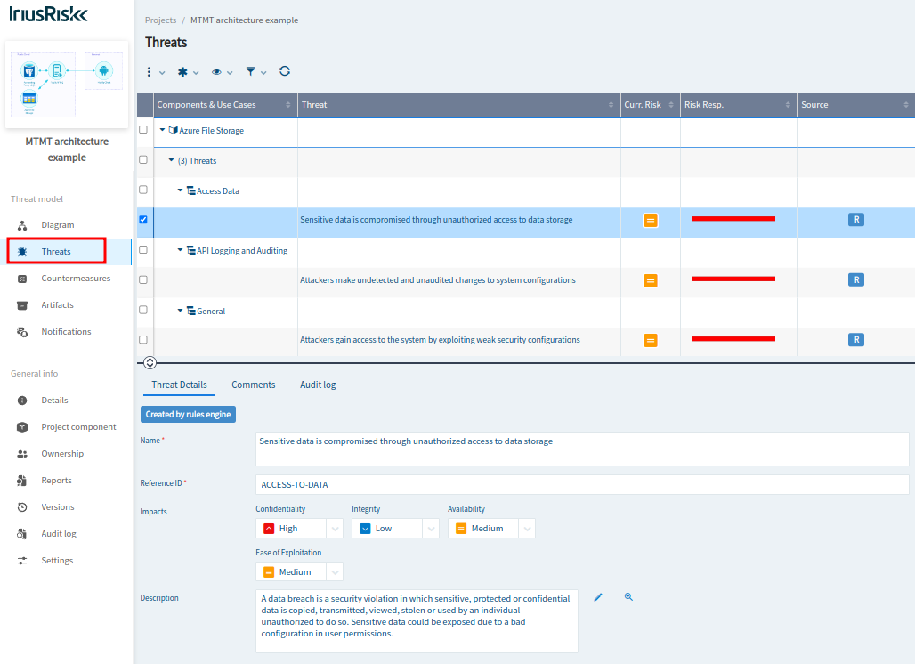915x664 pixels.
Task: Switch to the Comments tab
Action: point(253,384)
